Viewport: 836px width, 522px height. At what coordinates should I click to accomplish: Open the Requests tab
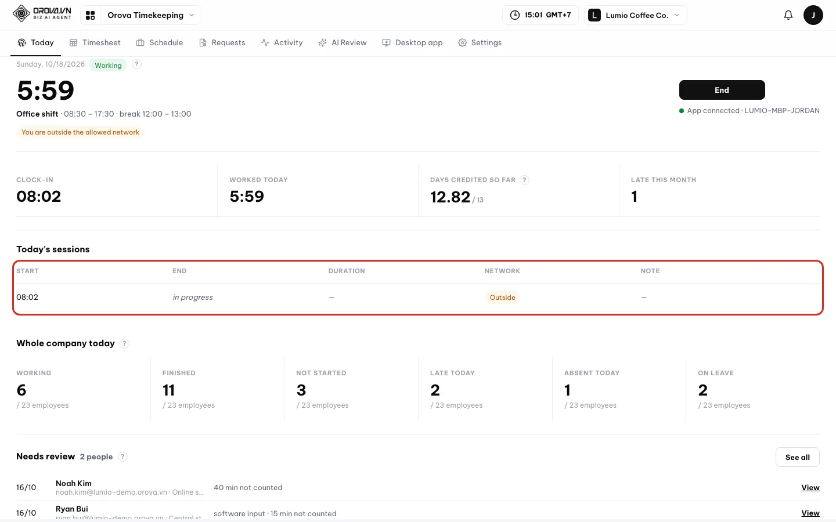(222, 43)
